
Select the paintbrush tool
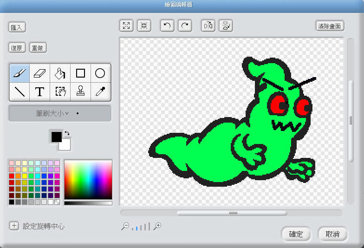tap(19, 73)
